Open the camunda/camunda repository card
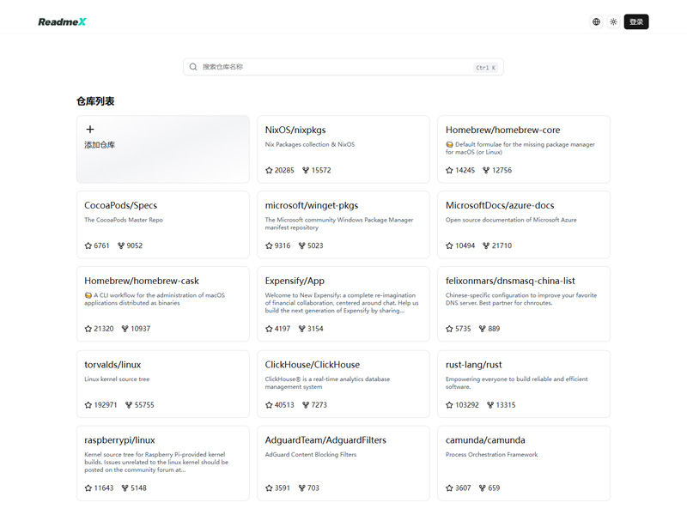This screenshot has height=515, width=687. click(x=523, y=462)
